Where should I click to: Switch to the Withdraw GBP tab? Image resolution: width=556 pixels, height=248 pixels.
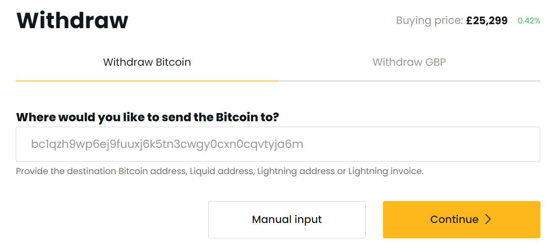409,62
